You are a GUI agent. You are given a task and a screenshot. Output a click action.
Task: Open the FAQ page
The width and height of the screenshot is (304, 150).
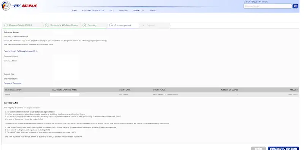[111, 11]
